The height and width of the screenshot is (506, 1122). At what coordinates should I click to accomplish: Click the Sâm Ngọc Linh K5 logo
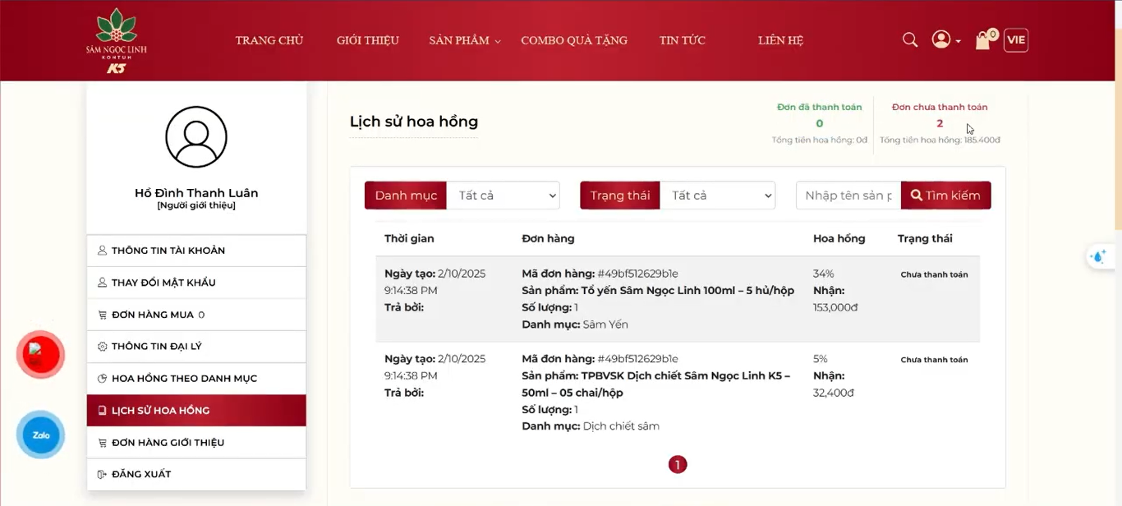[x=116, y=40]
